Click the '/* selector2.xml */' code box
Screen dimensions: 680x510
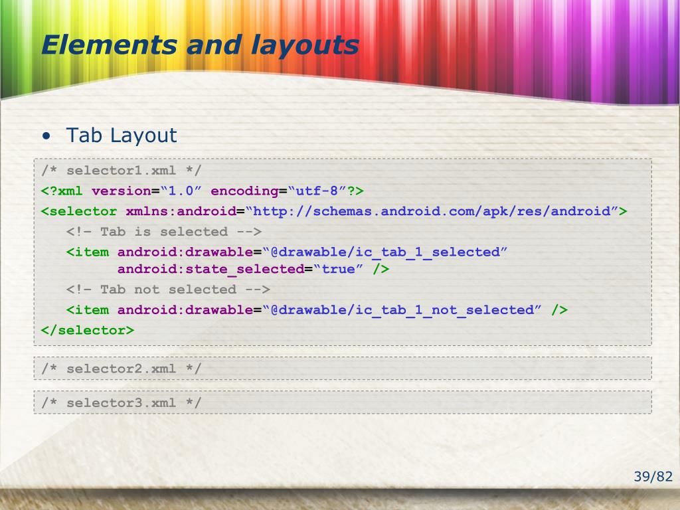pos(343,369)
